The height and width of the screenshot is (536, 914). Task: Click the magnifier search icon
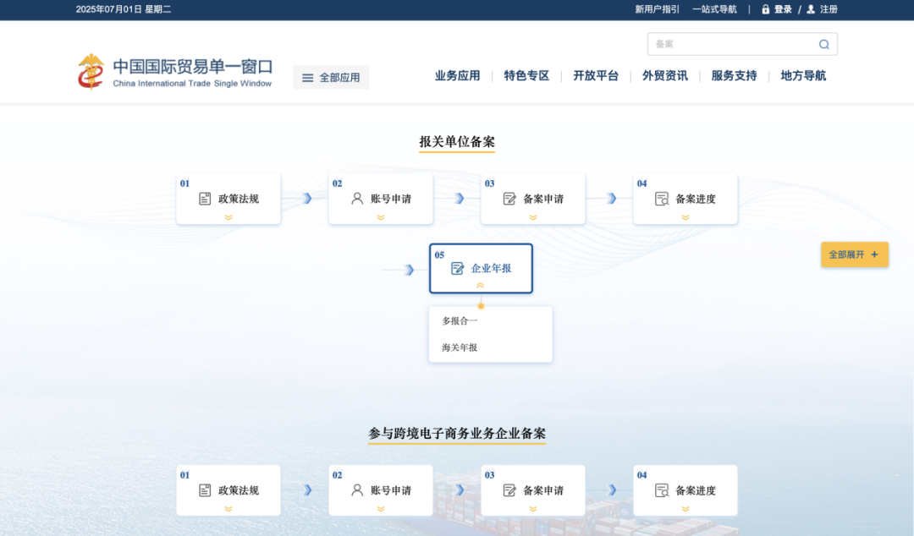pyautogui.click(x=823, y=44)
